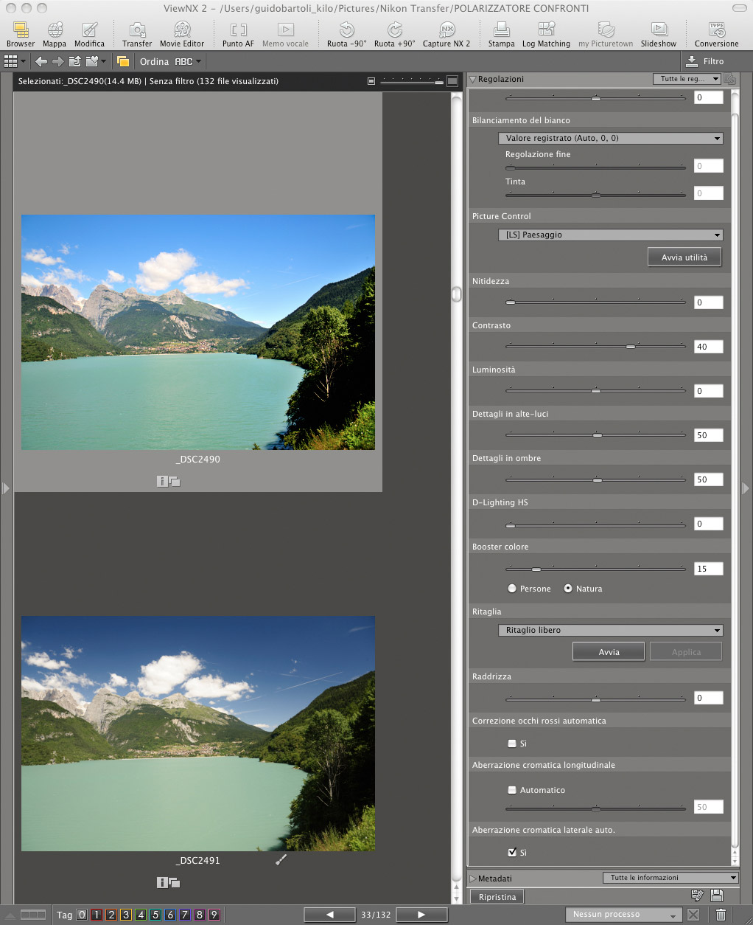
Task: Go to previous image arrow
Action: click(x=330, y=915)
